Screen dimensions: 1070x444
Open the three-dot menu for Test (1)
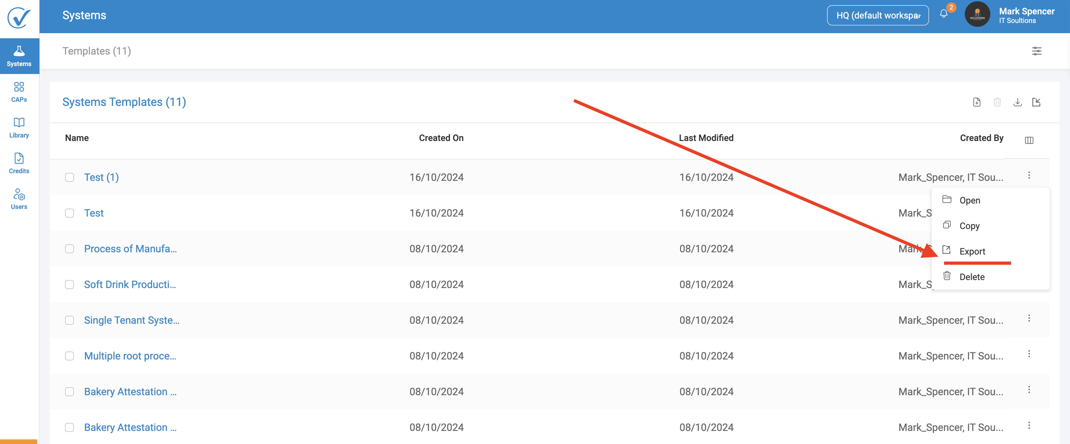click(x=1029, y=175)
